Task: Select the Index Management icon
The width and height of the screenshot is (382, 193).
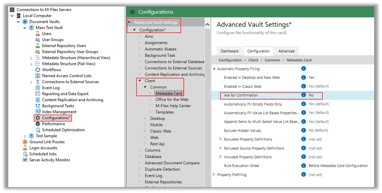Action: (x=38, y=112)
